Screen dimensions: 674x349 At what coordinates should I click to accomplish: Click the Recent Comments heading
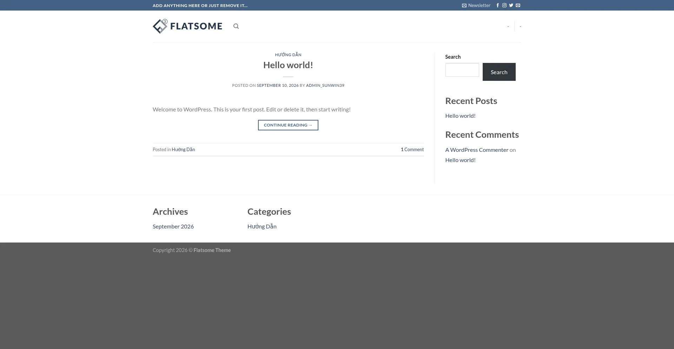482,135
